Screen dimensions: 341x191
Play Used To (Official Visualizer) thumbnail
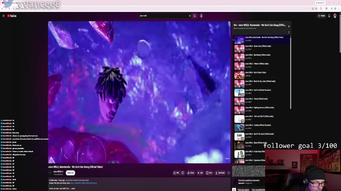(239, 93)
